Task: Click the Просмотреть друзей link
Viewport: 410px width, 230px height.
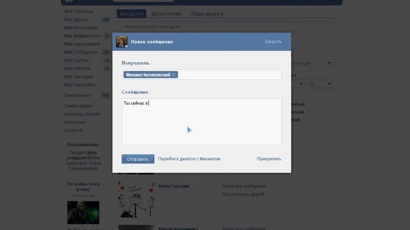Action: (243, 194)
